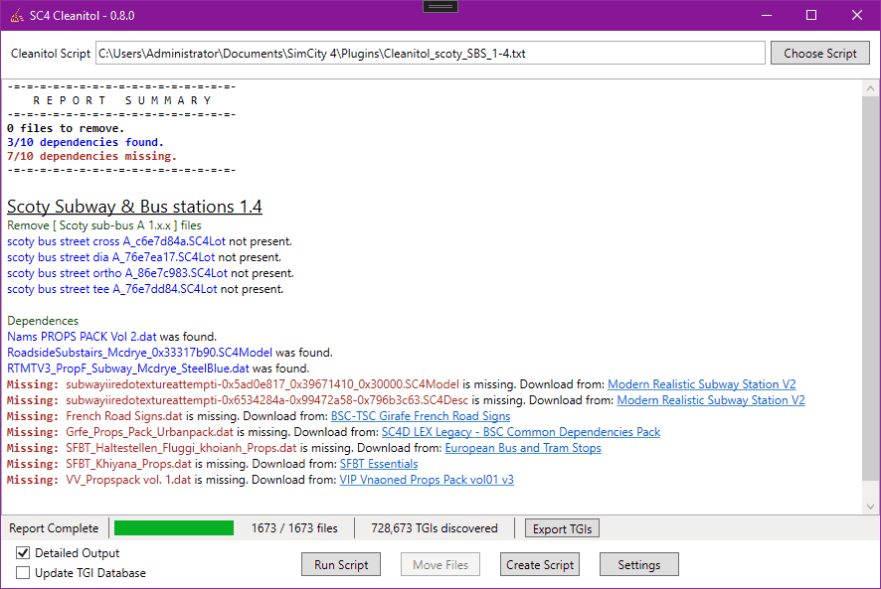Click the scrollbar up arrow

tap(870, 88)
